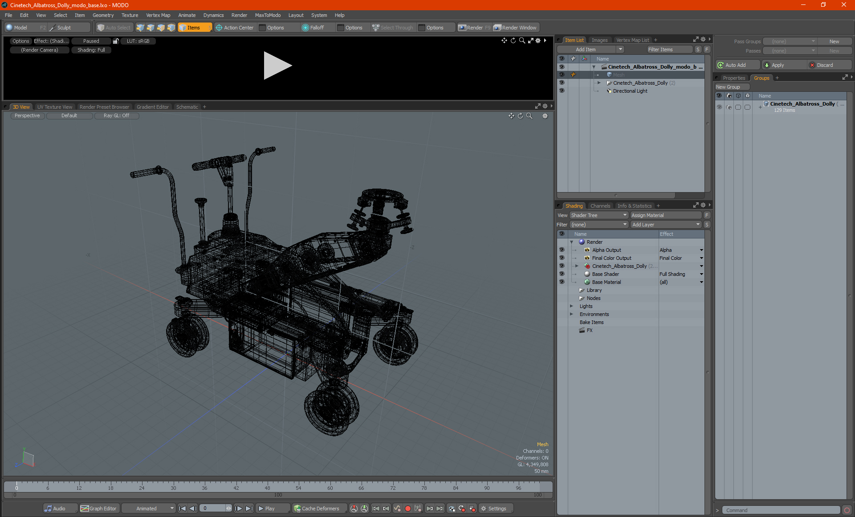
Task: Click the Render F9 button
Action: pos(474,28)
